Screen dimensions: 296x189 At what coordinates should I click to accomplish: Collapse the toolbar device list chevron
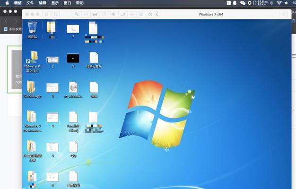pos(157,14)
